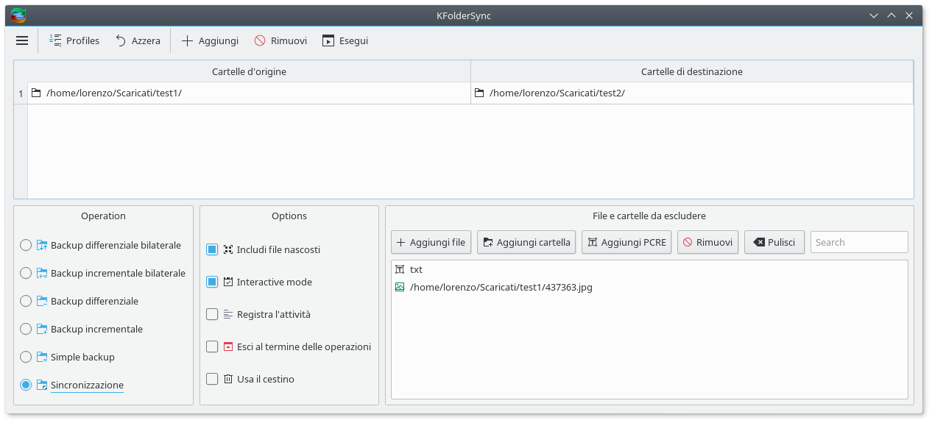This screenshot has height=423, width=932.
Task: Click the trash icon beside Usa il cestino
Action: click(x=228, y=379)
